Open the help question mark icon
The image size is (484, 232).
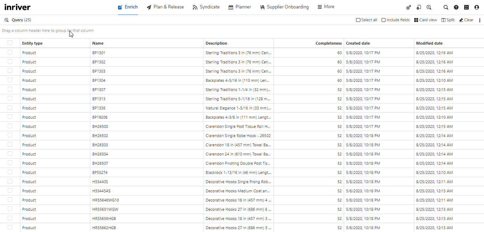[x=456, y=7]
